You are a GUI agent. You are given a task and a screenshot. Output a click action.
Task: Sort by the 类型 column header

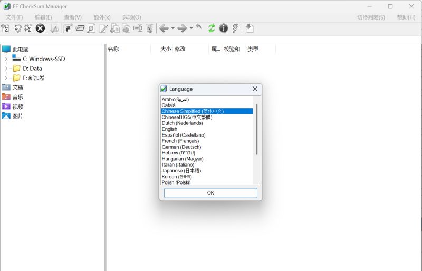[x=261, y=49]
